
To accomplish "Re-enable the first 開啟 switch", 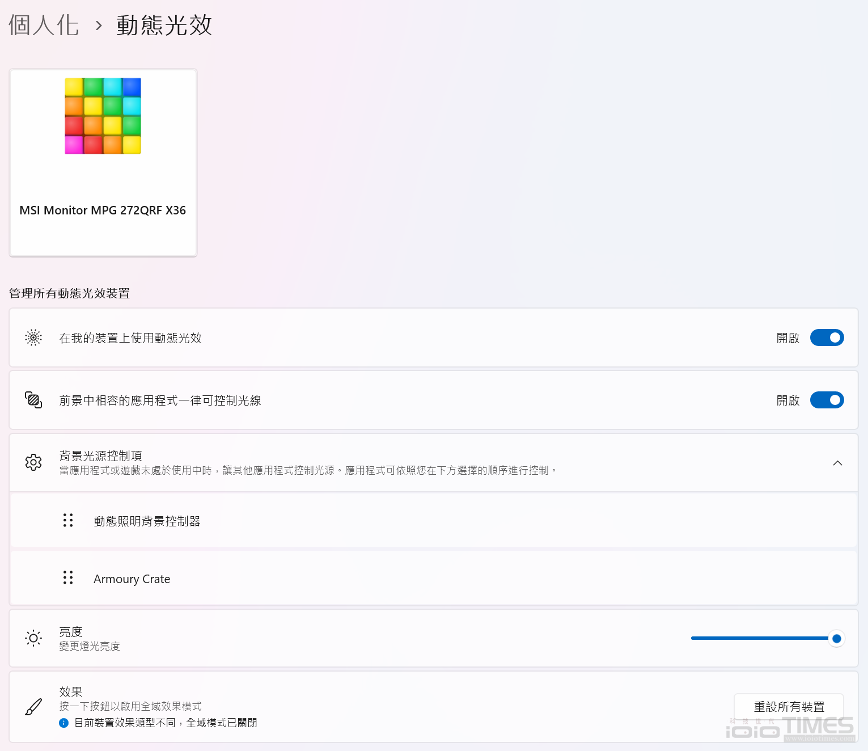I will [827, 337].
